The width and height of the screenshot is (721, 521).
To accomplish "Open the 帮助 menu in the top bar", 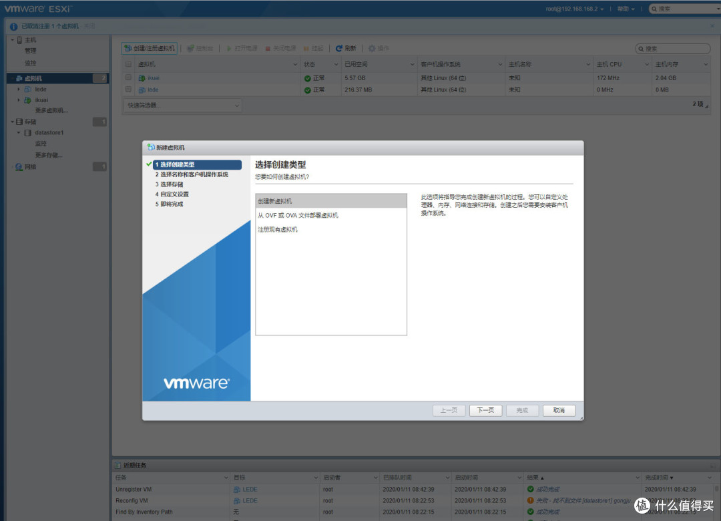I will pyautogui.click(x=624, y=9).
